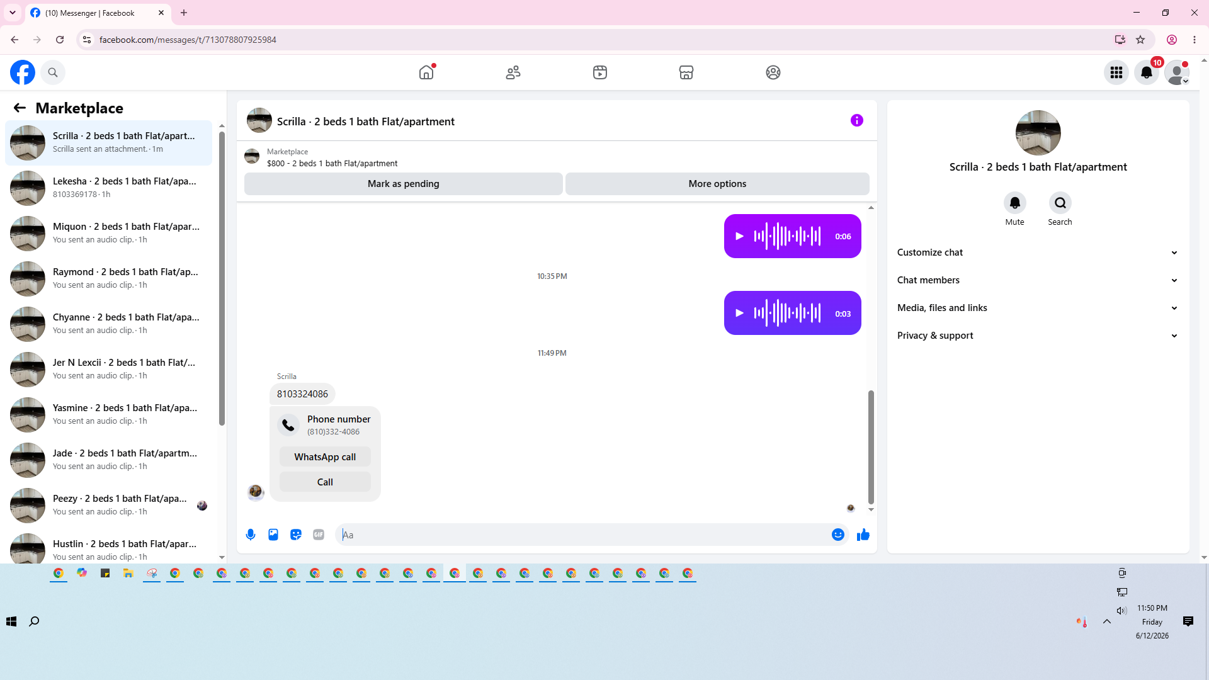Viewport: 1209px width, 680px height.
Task: Open the Windows notification center icon
Action: coord(1188,621)
